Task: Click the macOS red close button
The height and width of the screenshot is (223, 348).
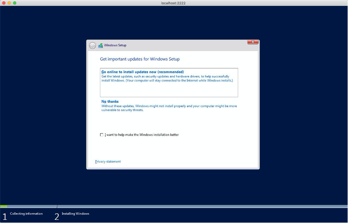Action: point(4,3)
